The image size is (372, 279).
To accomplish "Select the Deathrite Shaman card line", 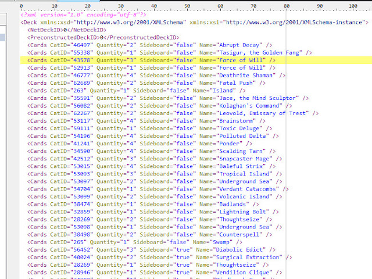I will (x=156, y=76).
